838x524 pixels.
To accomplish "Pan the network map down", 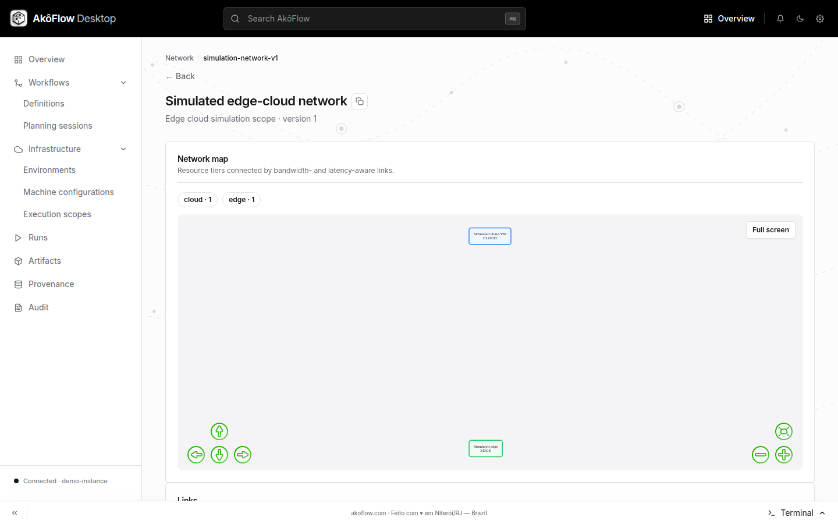I will pos(219,455).
